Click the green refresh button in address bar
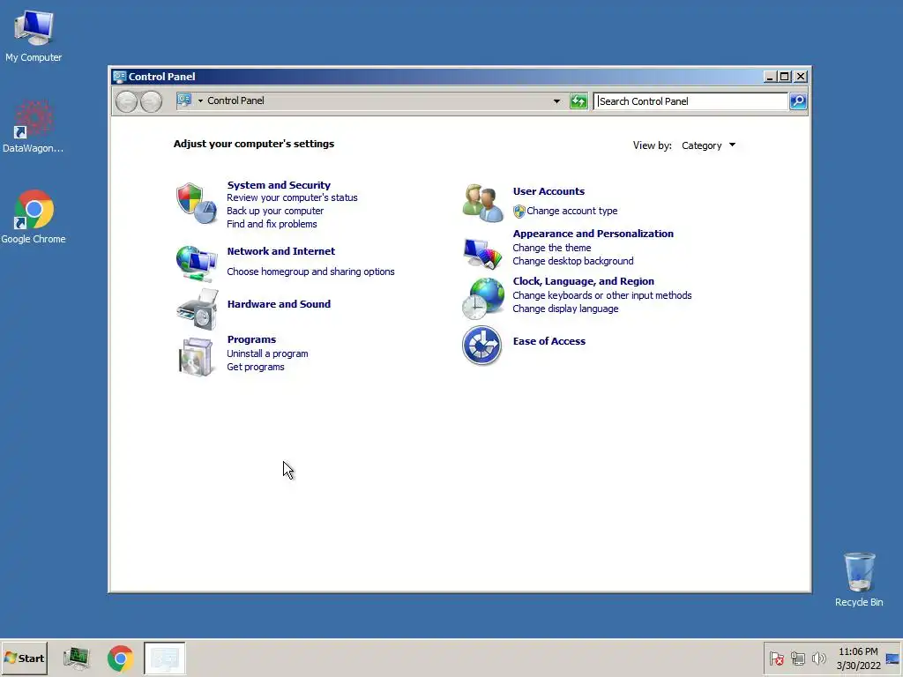The width and height of the screenshot is (903, 677). coord(578,101)
